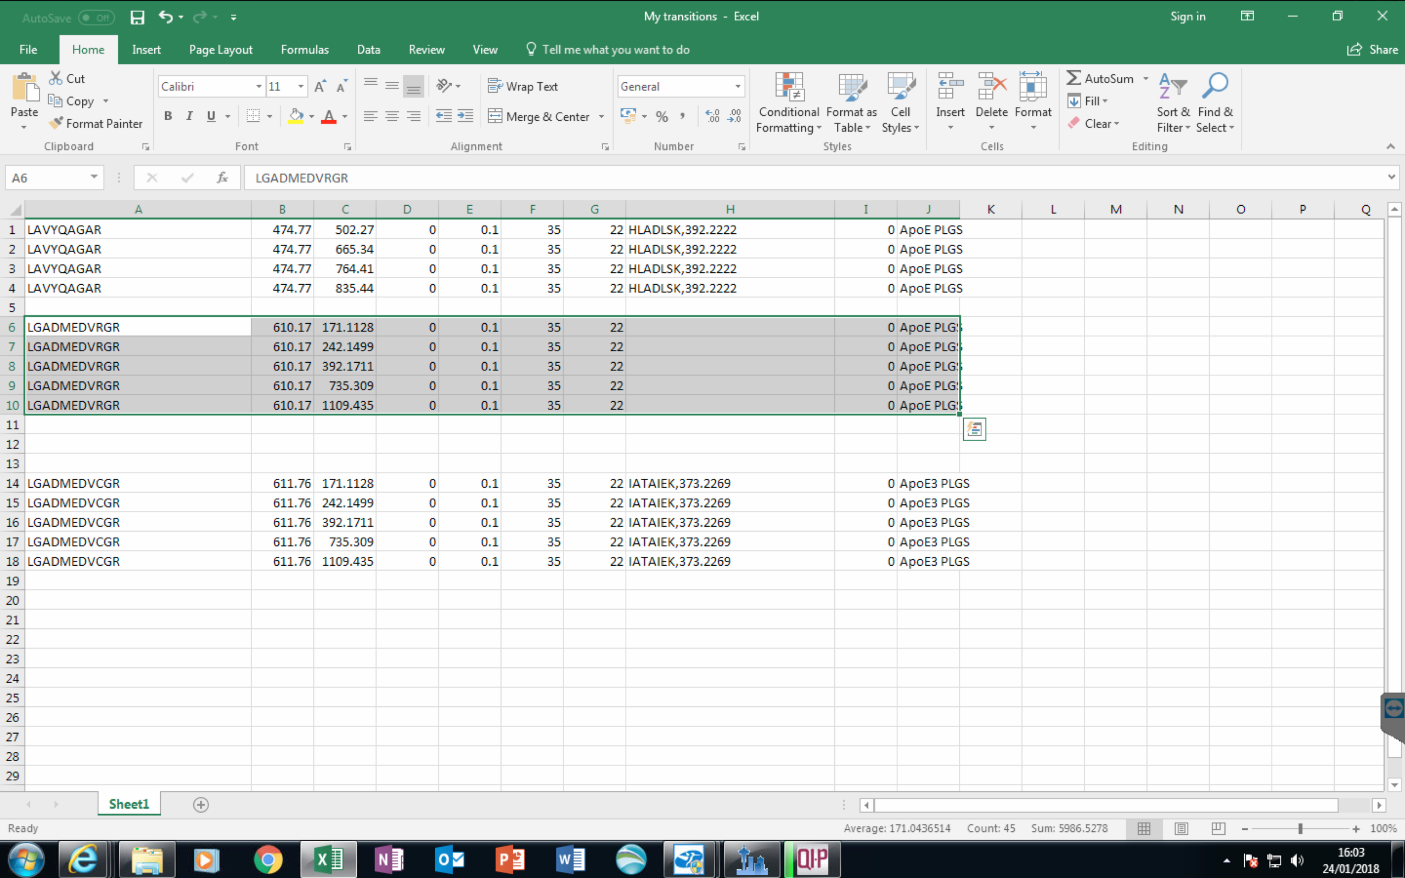
Task: Toggle Bold formatting
Action: pyautogui.click(x=168, y=116)
